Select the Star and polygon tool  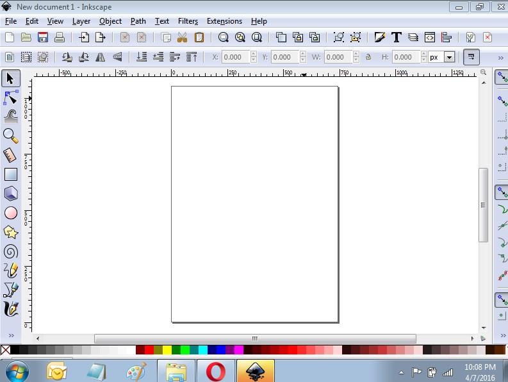11,232
